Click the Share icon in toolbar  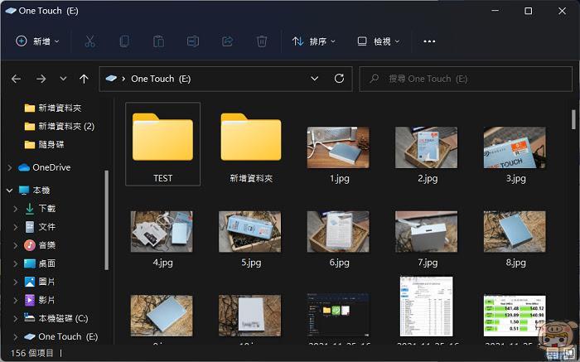point(227,41)
